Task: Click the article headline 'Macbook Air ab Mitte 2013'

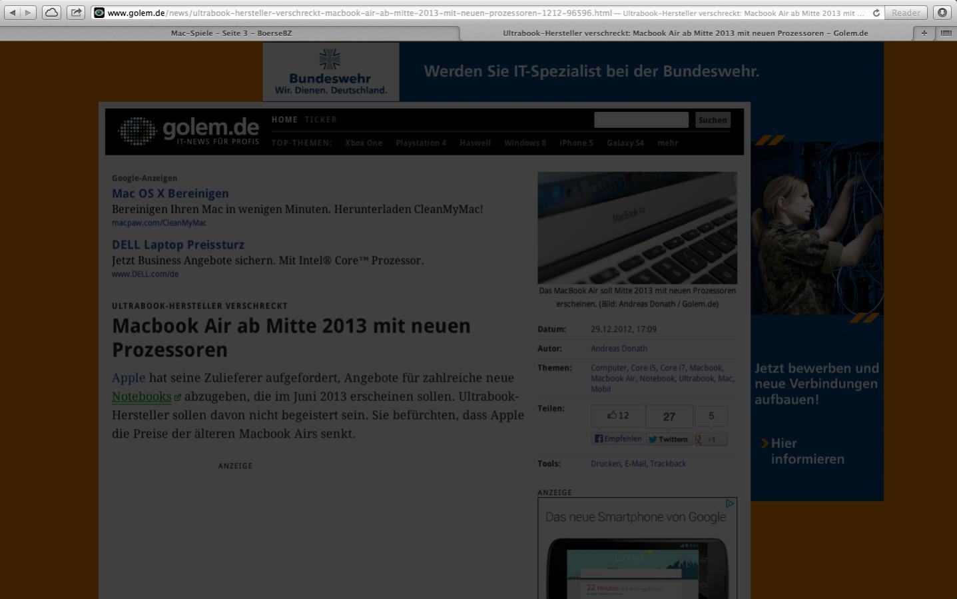Action: (x=291, y=338)
